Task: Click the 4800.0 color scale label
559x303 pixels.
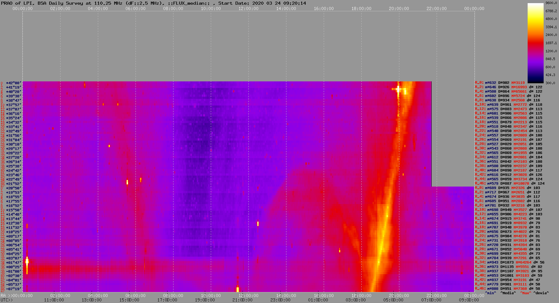Action: pyautogui.click(x=551, y=19)
